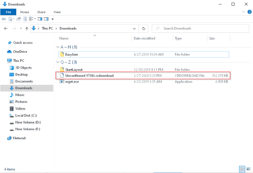
Task: Switch to Large icons view in status bar
Action: tap(248, 169)
